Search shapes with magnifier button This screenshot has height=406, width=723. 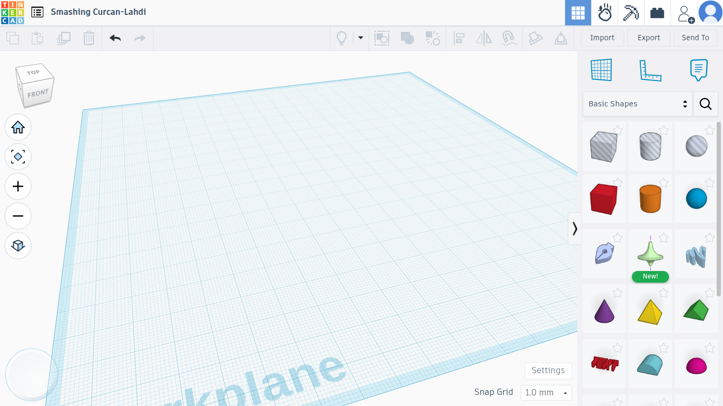(706, 104)
